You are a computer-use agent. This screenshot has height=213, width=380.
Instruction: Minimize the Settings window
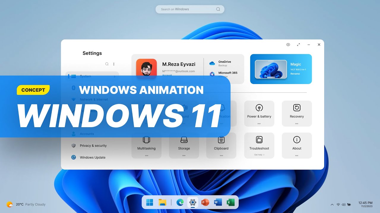tap(309, 45)
